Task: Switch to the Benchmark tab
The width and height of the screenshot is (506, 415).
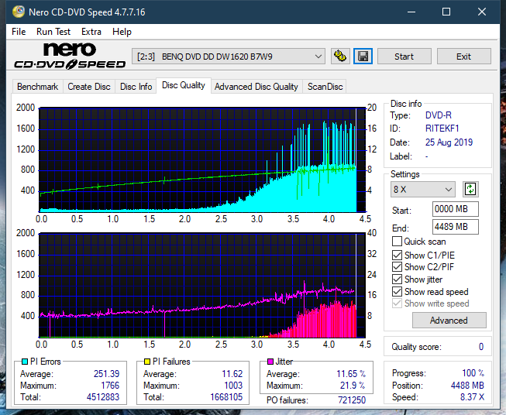Action: (38, 87)
